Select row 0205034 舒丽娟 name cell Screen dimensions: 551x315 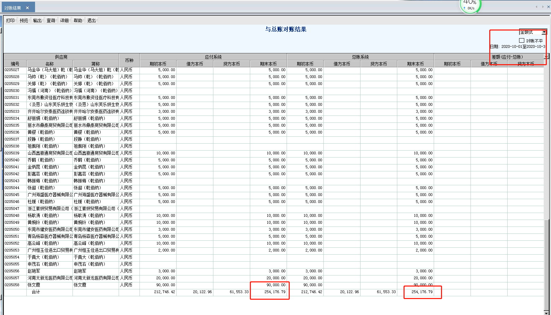[50, 118]
